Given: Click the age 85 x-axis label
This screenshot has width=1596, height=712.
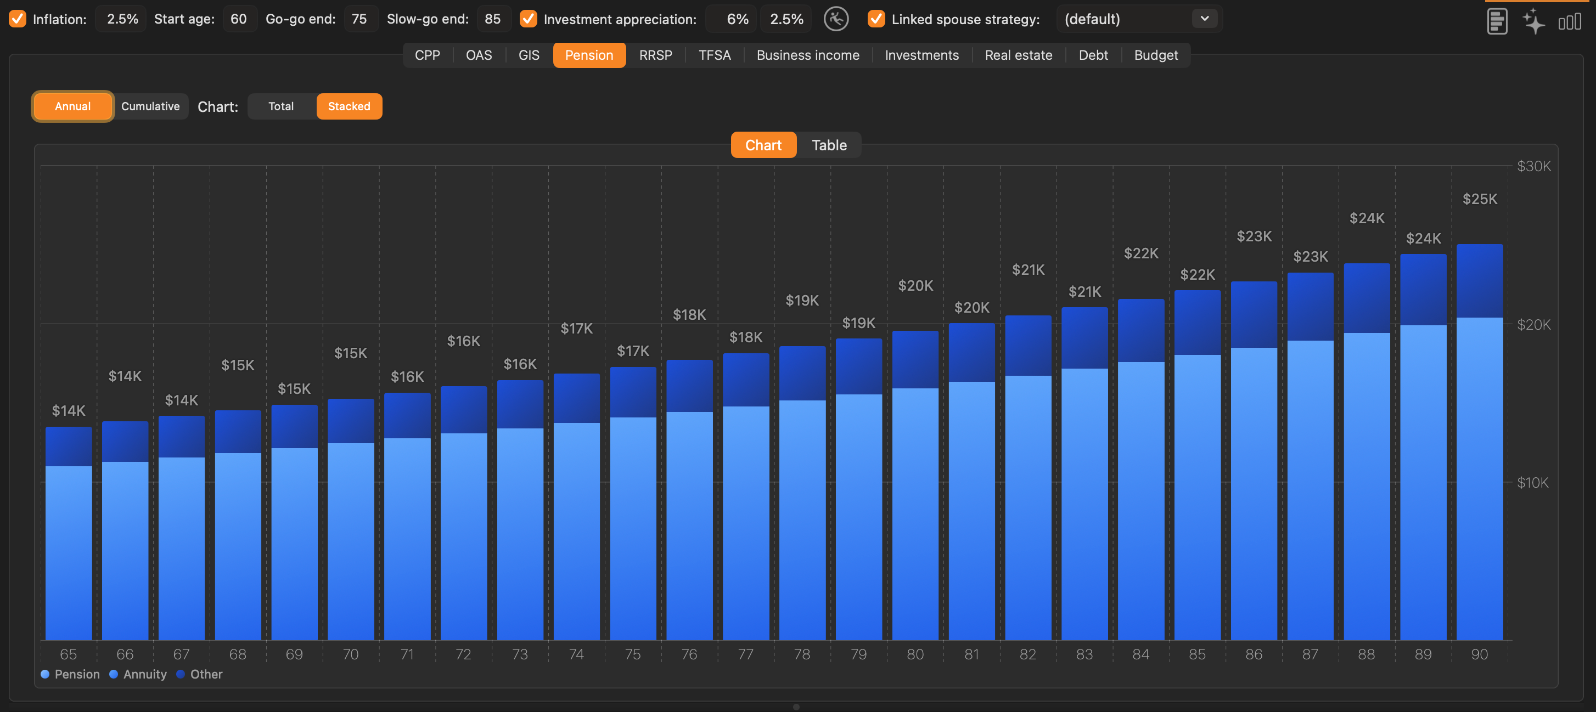Looking at the screenshot, I should [x=1197, y=654].
